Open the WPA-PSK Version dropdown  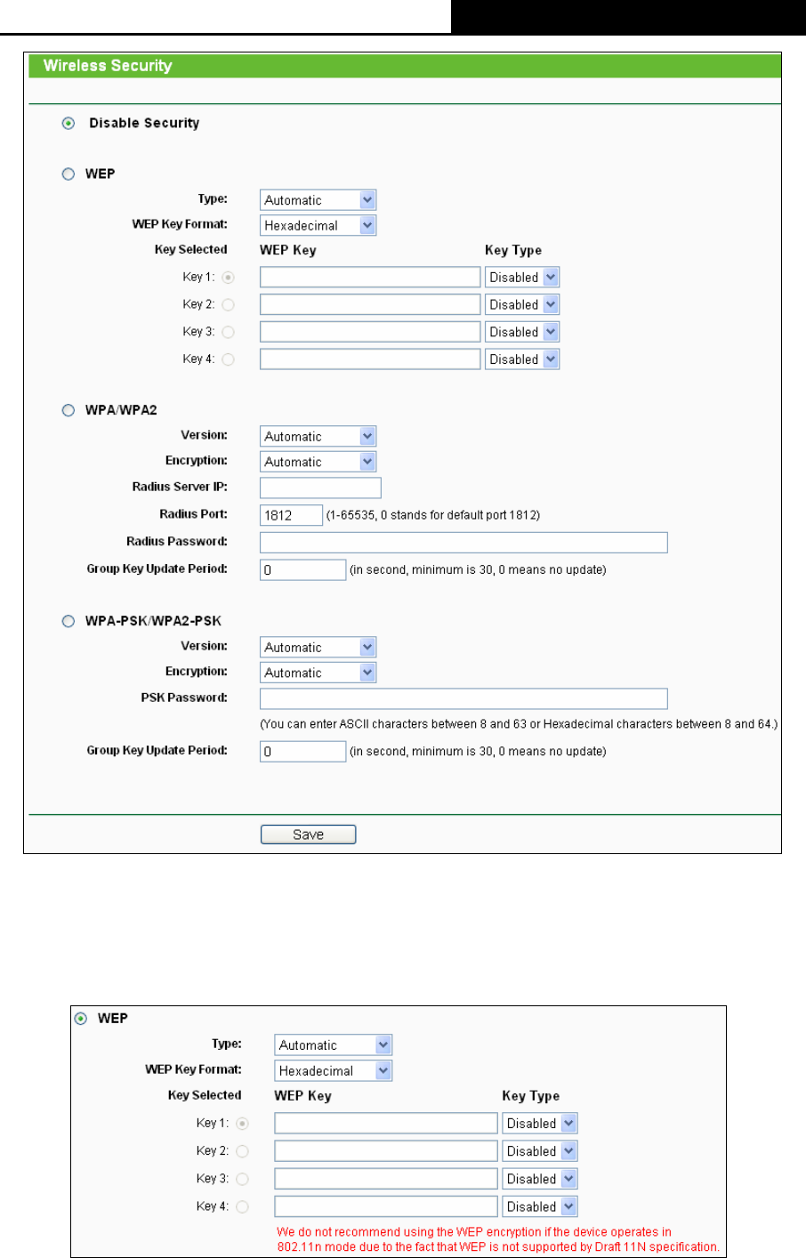[x=318, y=648]
